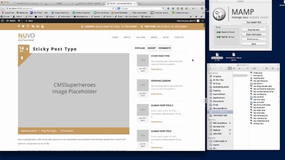
Task: Click Open start page in MAMP
Action: [x=254, y=34]
